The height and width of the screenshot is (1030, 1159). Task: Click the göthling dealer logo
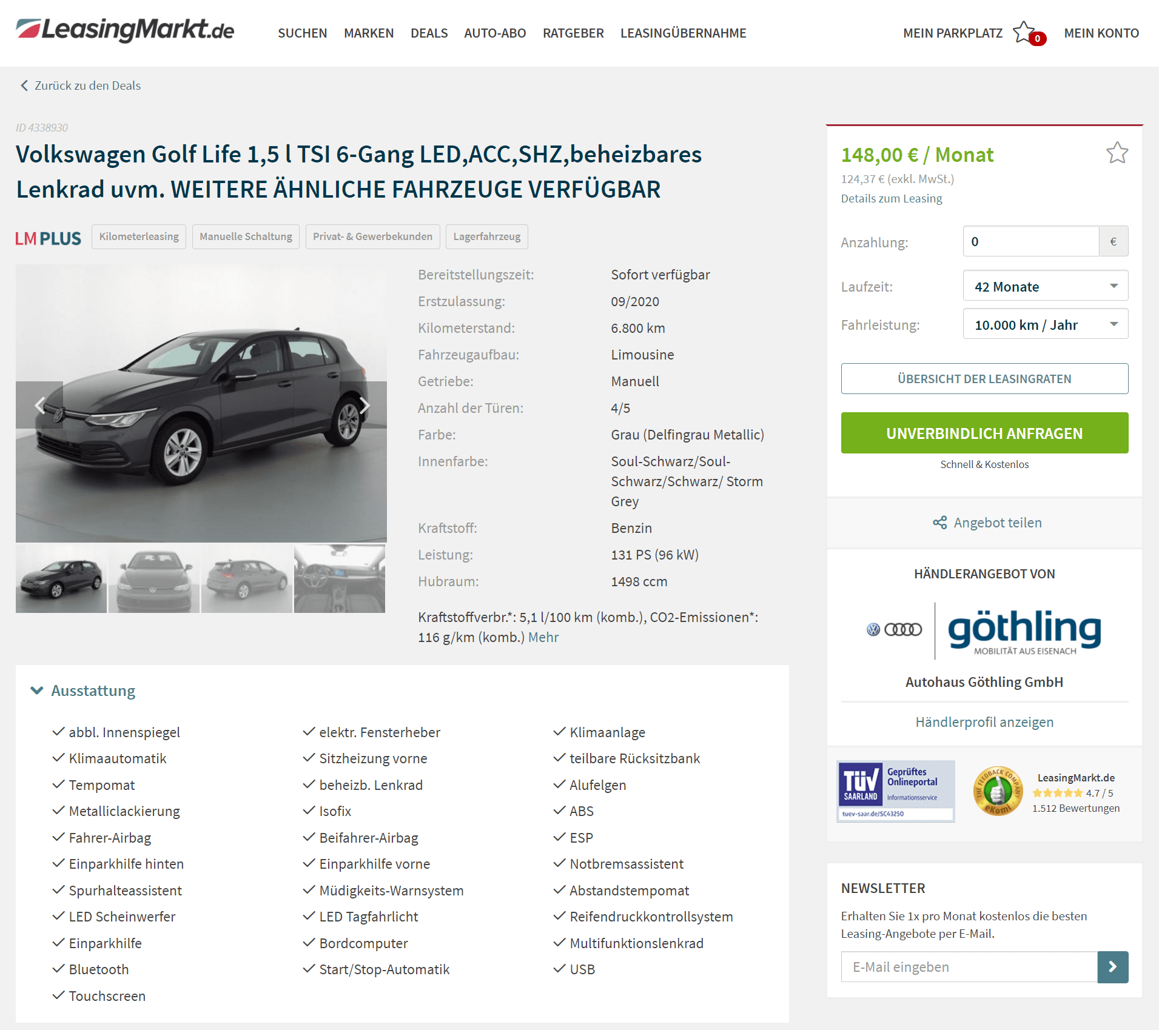pos(1024,631)
